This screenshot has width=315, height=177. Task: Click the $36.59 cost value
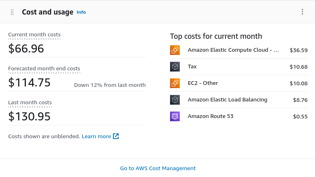tap(298, 50)
